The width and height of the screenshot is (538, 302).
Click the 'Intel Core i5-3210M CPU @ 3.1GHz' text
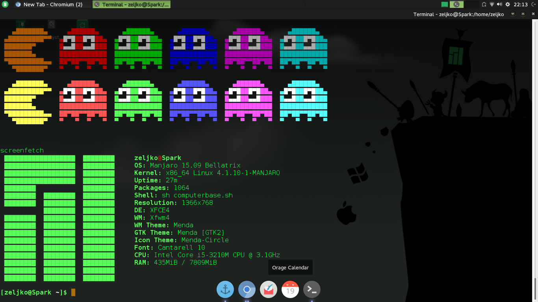pos(217,255)
